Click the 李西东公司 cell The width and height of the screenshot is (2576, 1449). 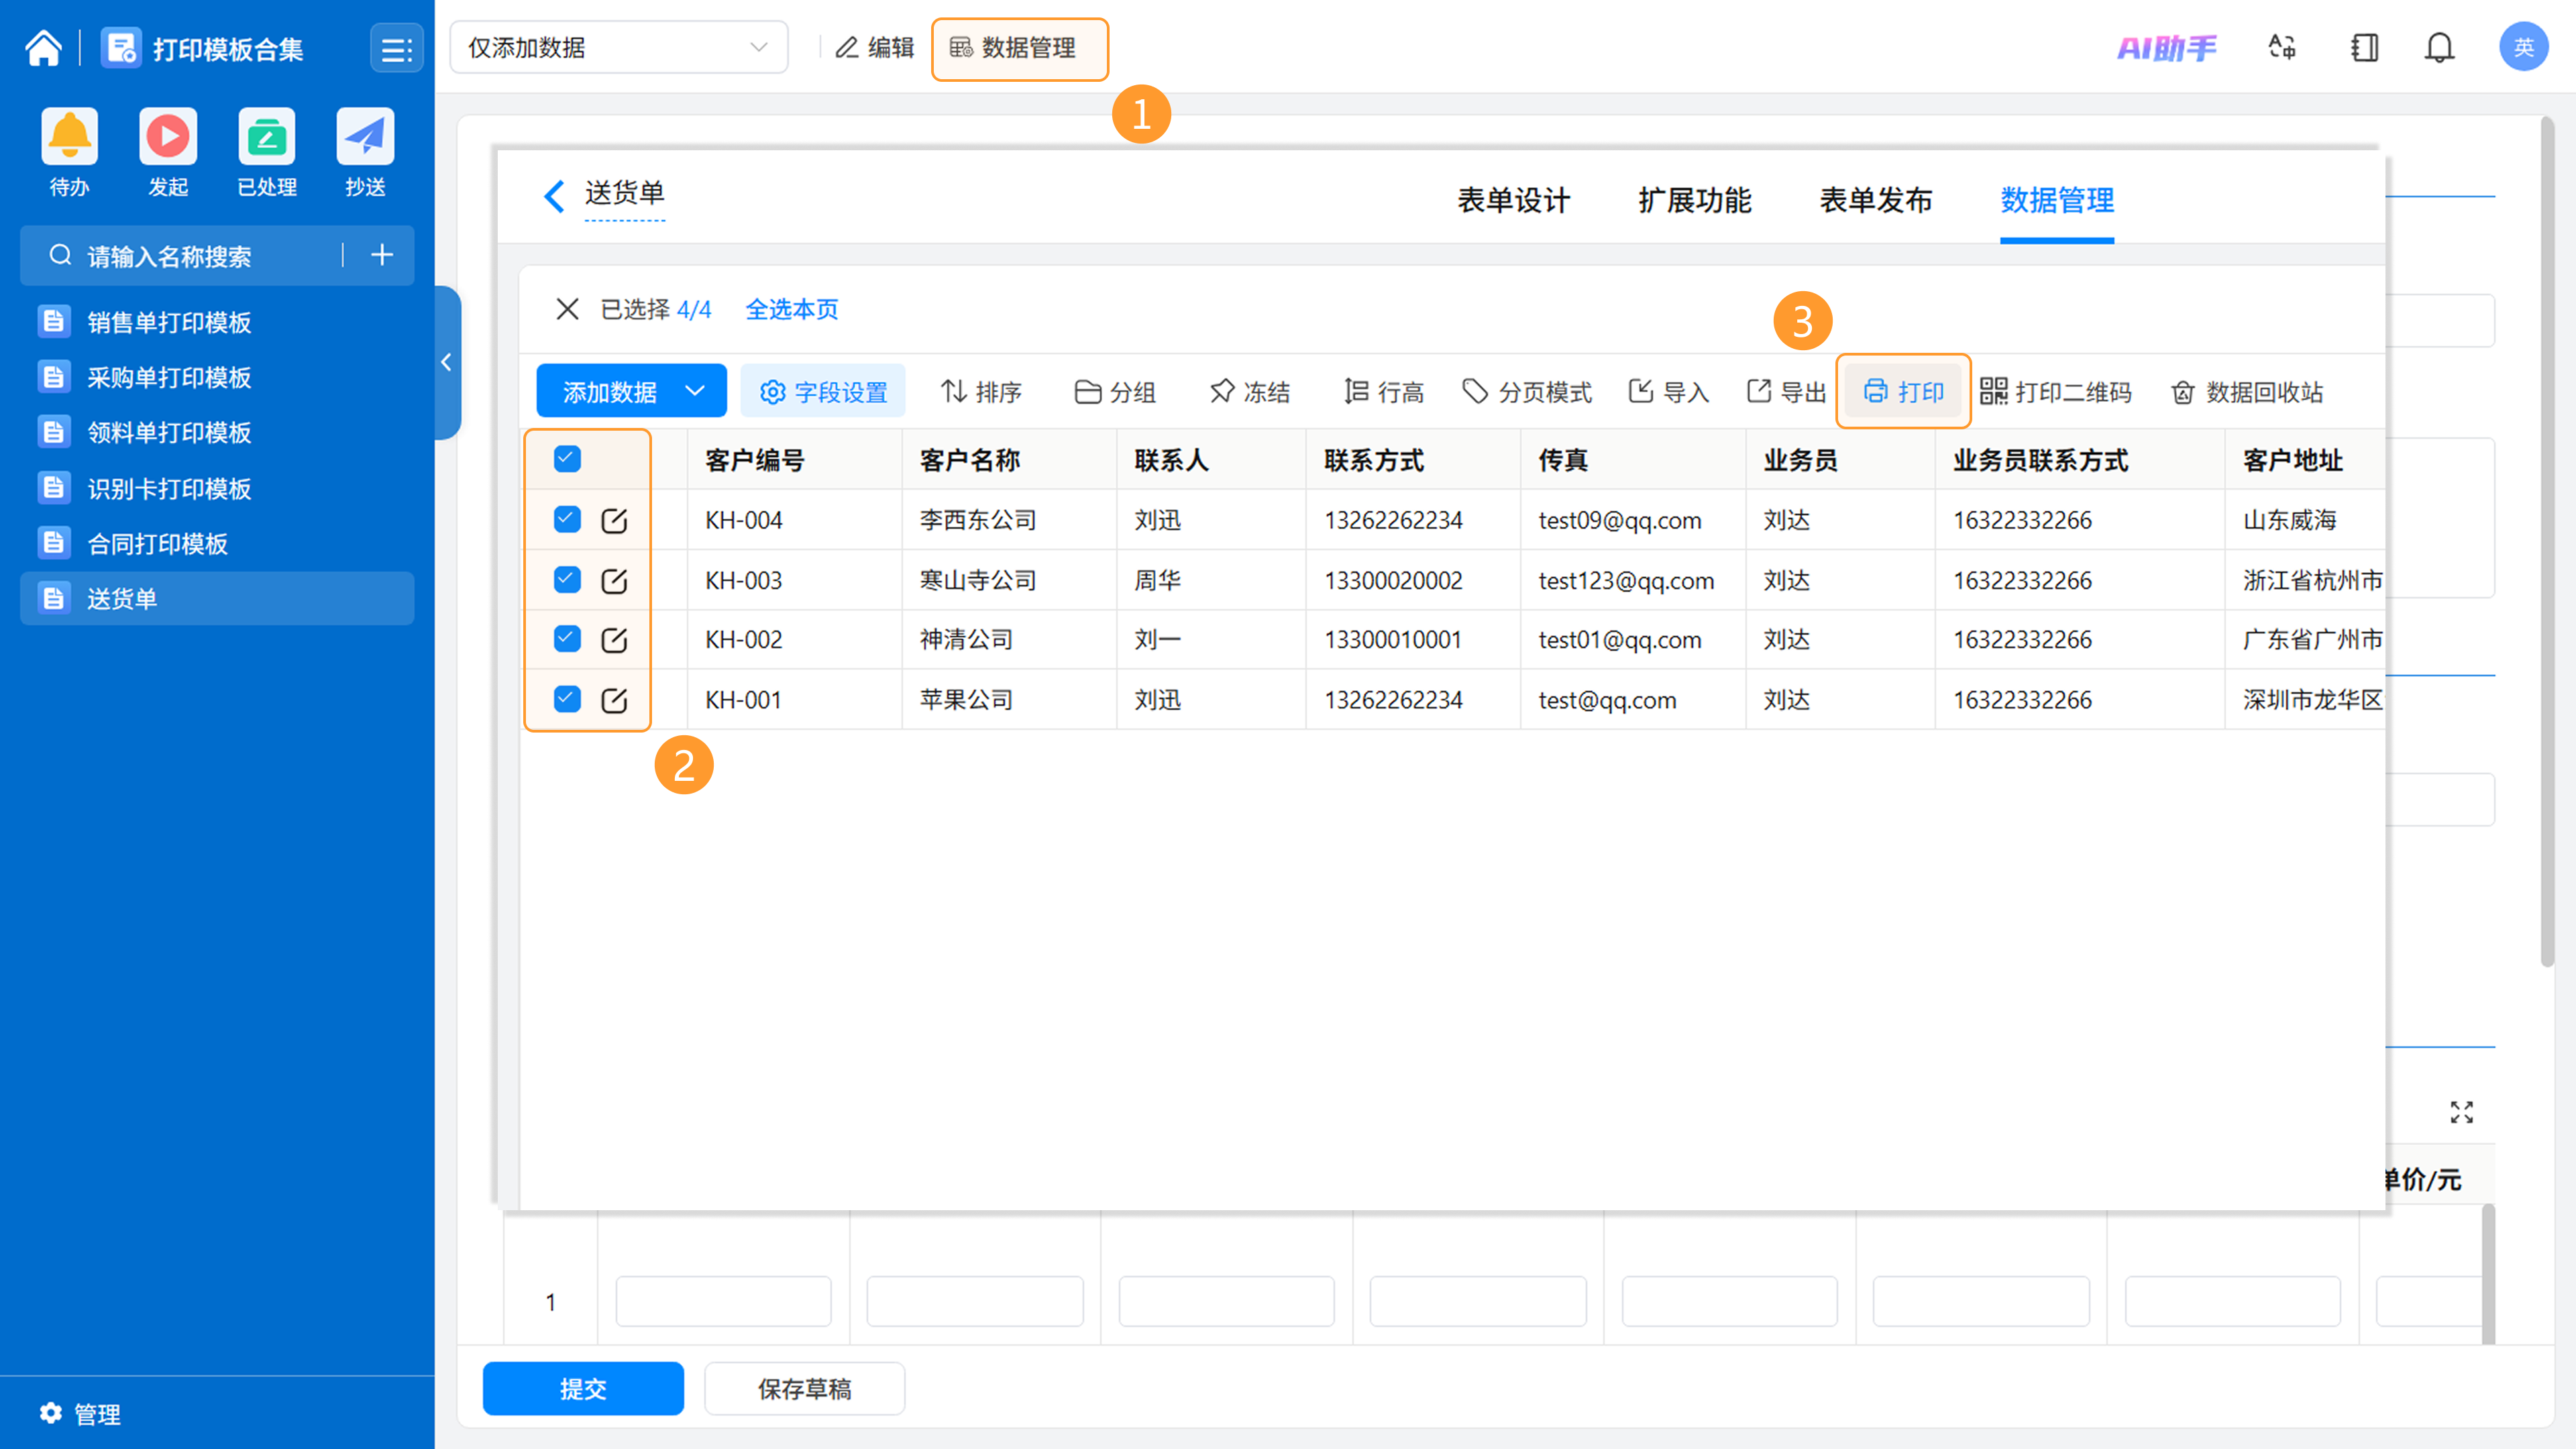[x=1009, y=520]
